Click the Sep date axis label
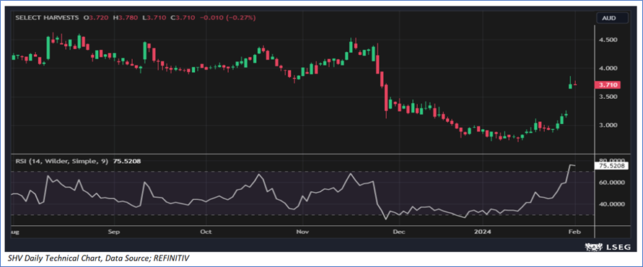643x267 pixels. click(x=115, y=232)
